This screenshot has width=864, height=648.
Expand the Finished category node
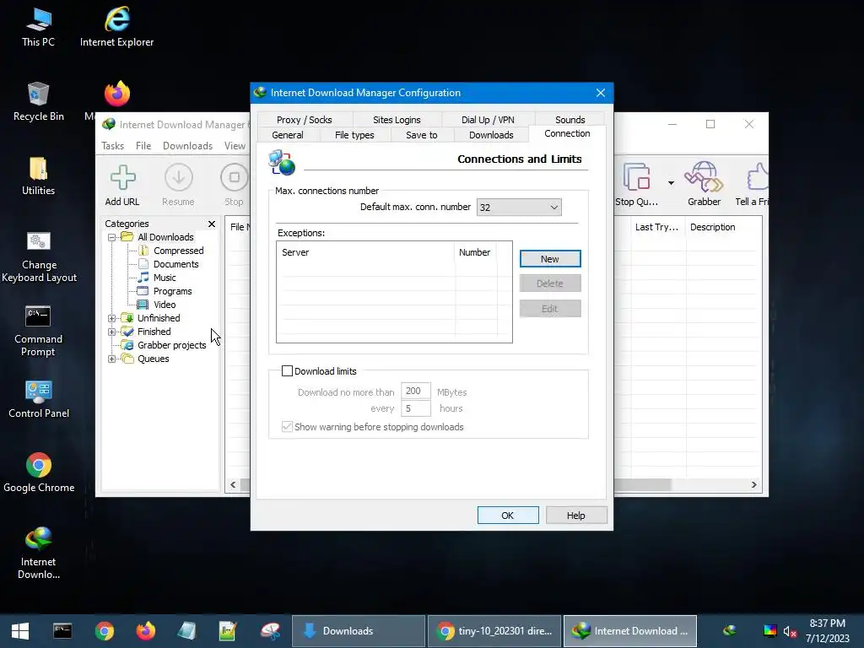pyautogui.click(x=112, y=332)
